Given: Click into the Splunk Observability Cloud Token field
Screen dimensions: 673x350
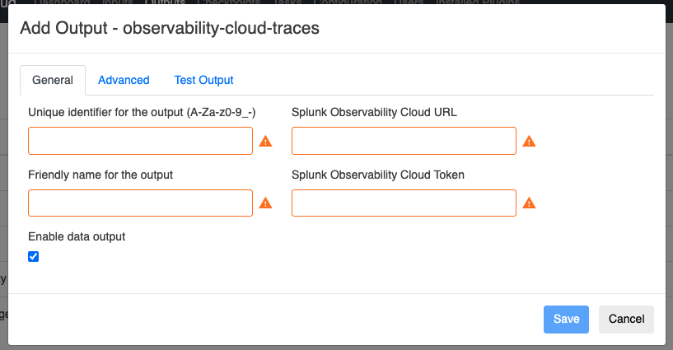Looking at the screenshot, I should pos(404,203).
